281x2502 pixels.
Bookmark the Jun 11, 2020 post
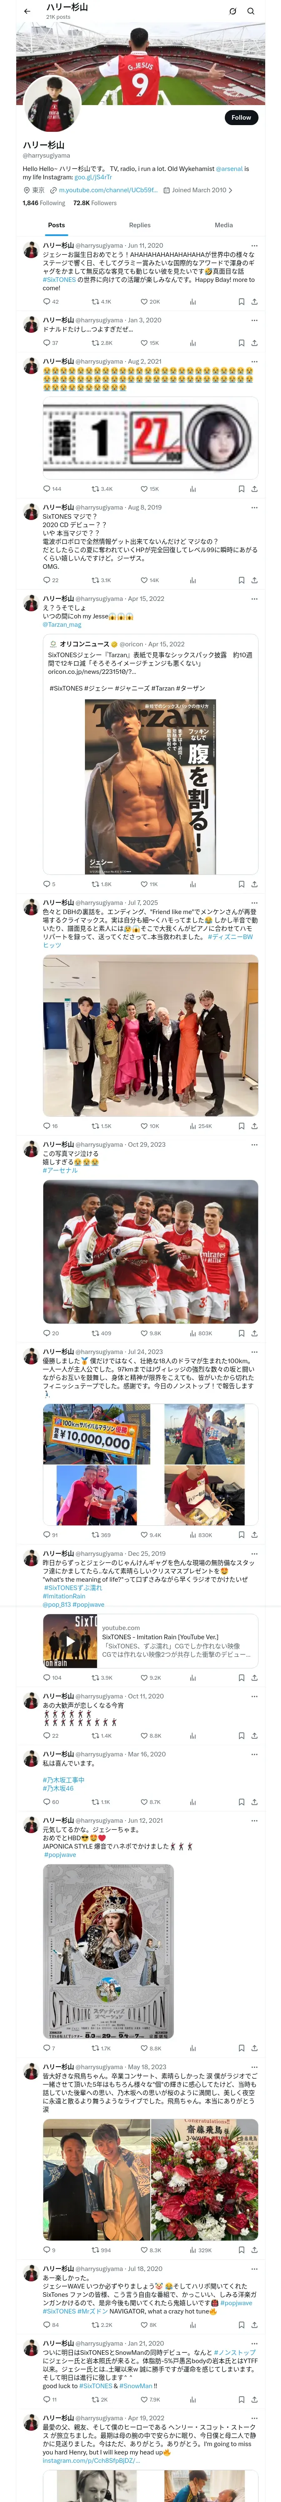[240, 301]
